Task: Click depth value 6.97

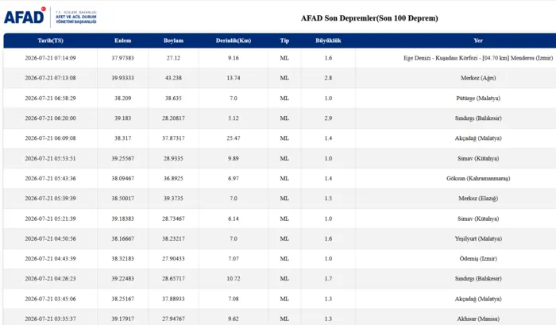Action: coord(234,178)
